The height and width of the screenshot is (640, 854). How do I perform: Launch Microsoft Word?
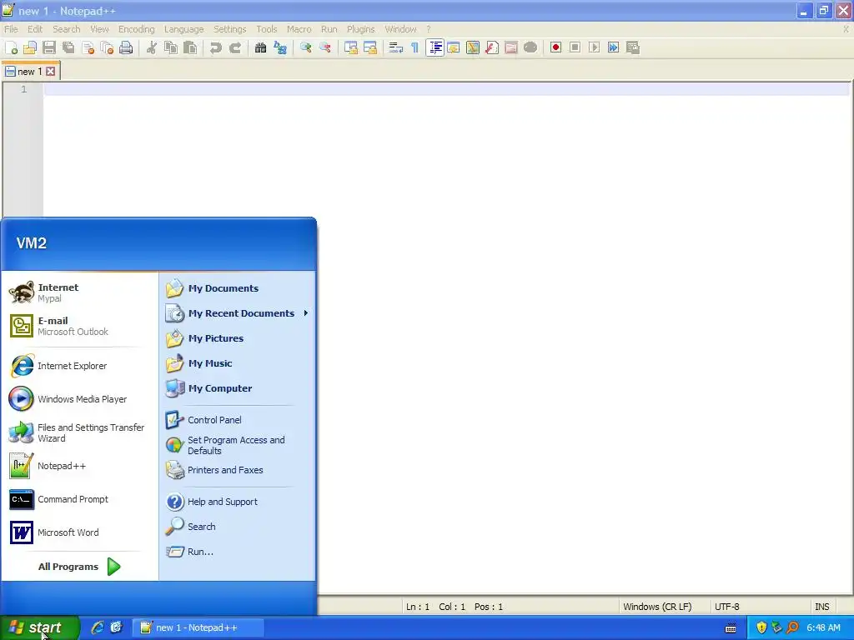(79, 532)
